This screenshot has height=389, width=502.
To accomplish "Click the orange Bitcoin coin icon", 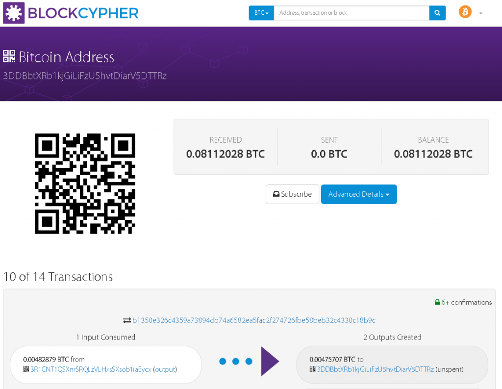I will point(465,12).
